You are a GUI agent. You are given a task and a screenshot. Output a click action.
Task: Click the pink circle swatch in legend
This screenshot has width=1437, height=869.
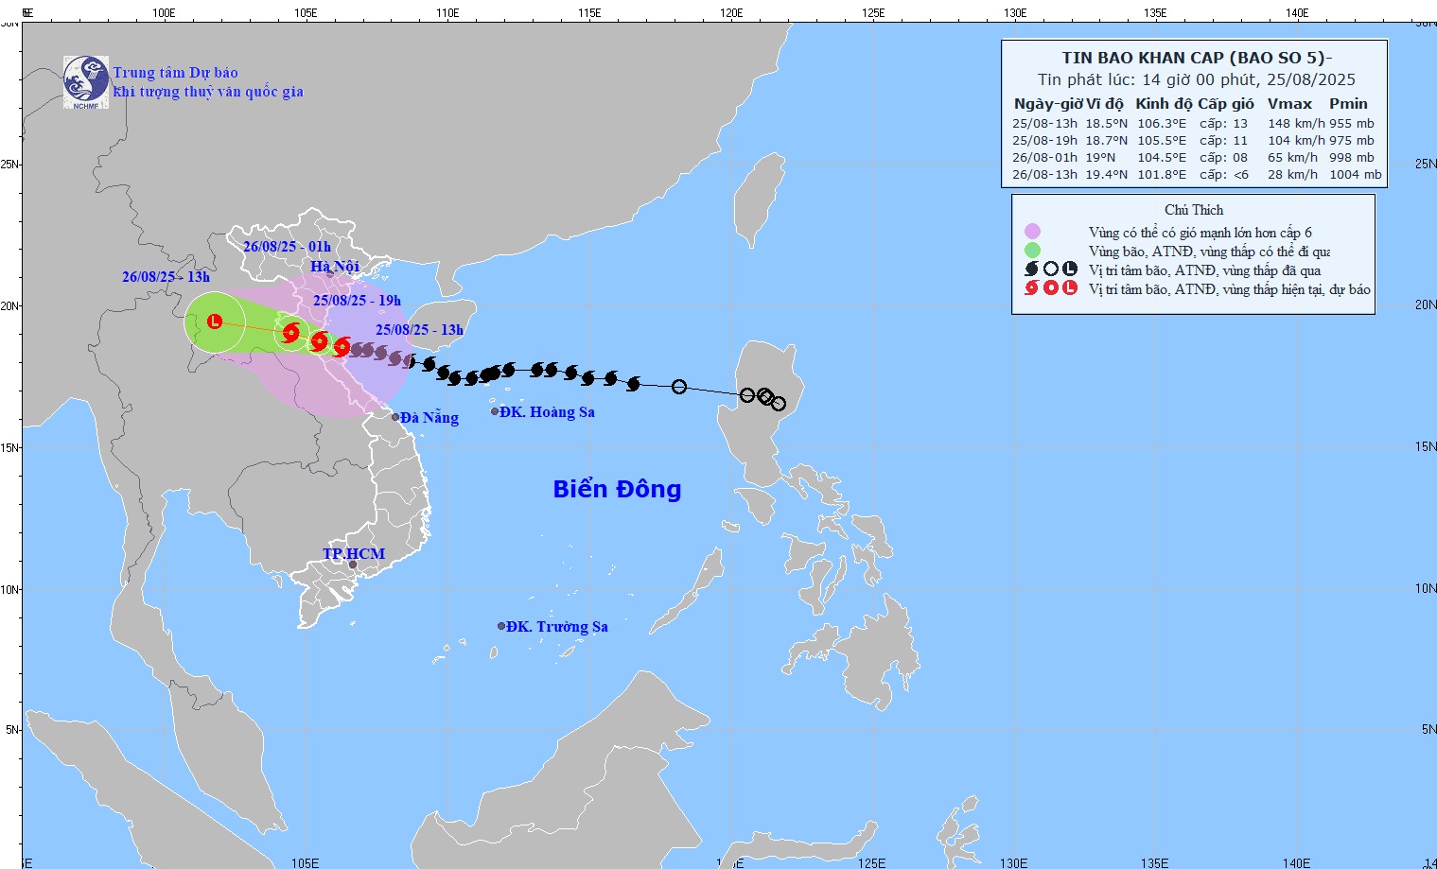click(1032, 232)
